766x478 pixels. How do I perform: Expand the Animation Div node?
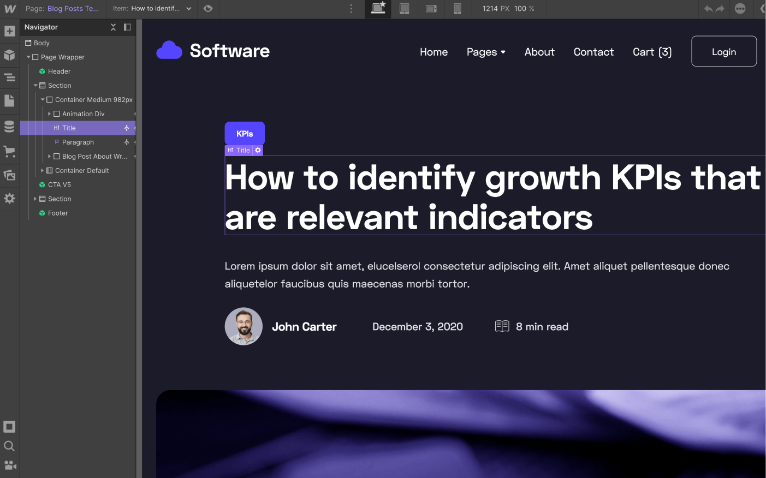50,114
